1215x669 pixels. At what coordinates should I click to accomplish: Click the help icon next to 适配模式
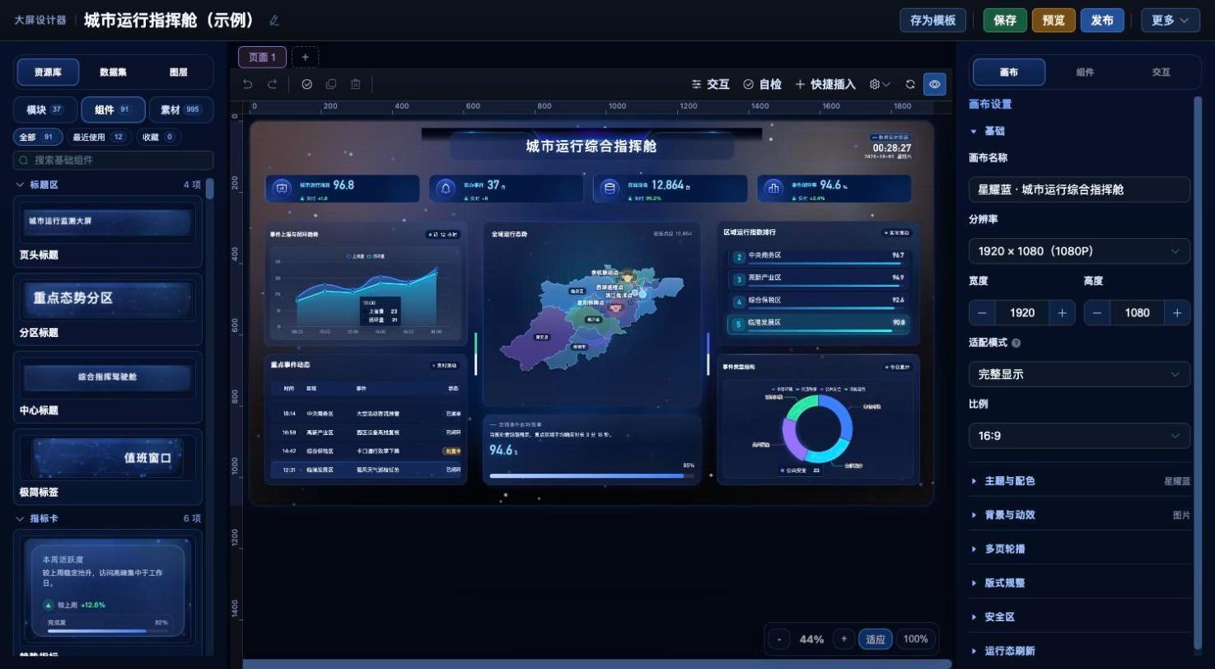coord(1016,343)
